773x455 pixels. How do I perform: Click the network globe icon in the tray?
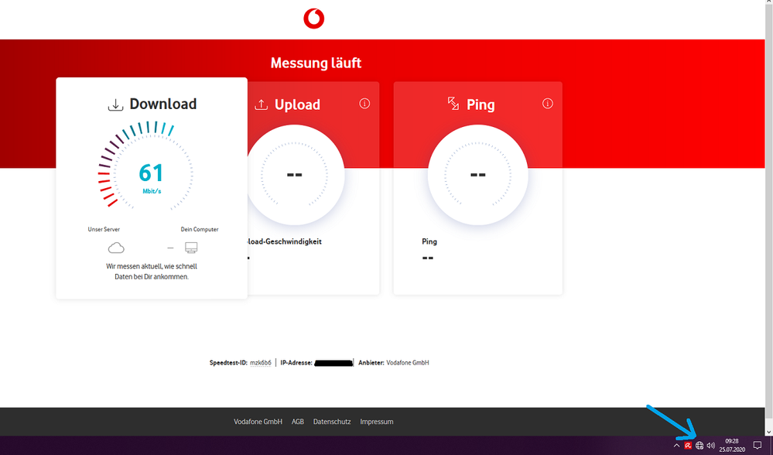coord(699,446)
